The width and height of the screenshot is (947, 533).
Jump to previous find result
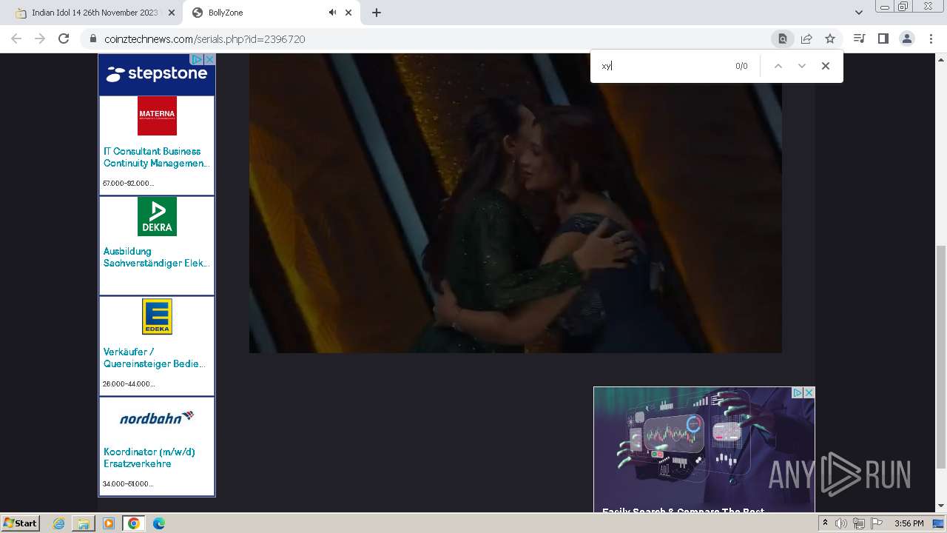(778, 66)
